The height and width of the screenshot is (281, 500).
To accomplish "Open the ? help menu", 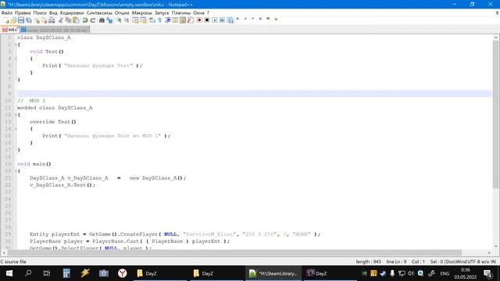I will click(209, 12).
